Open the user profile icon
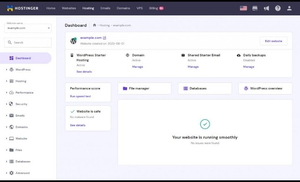300x182 pixels. pos(289,8)
